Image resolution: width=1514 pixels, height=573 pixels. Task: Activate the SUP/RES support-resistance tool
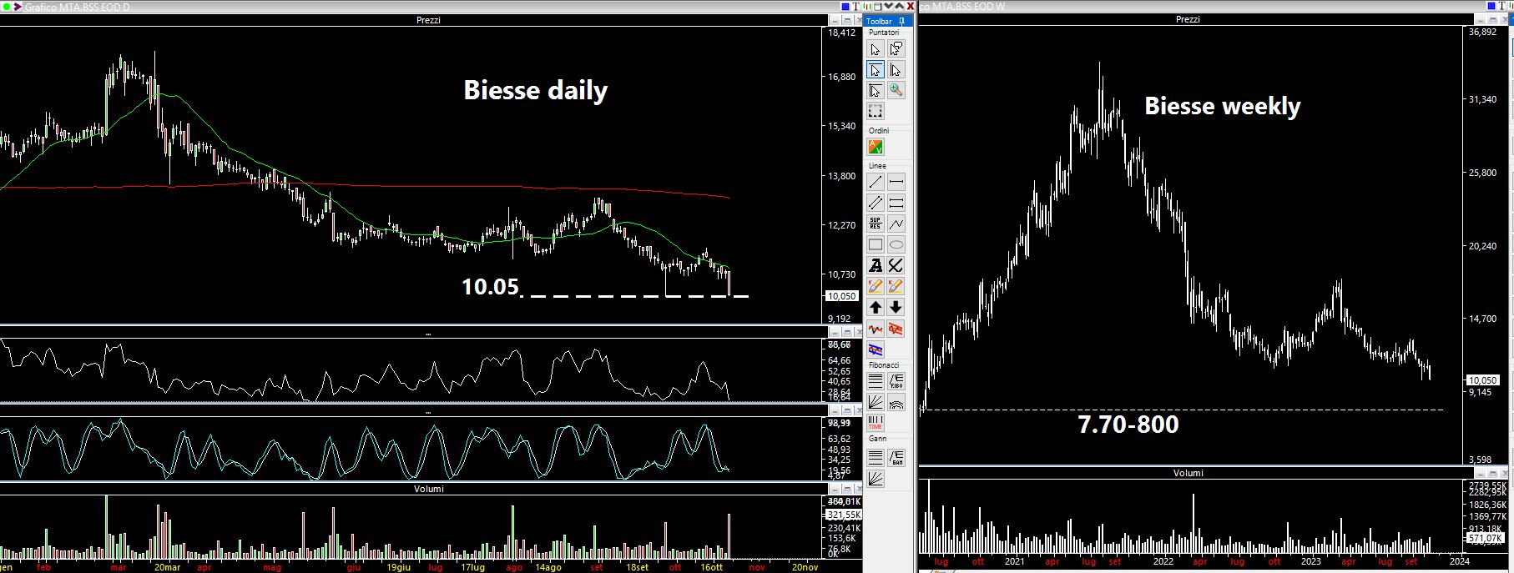tap(875, 224)
